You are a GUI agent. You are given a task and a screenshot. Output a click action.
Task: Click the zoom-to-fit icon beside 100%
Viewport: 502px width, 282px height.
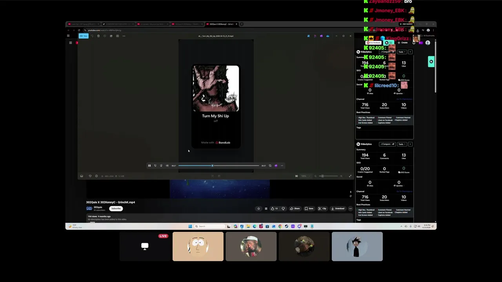click(x=296, y=176)
